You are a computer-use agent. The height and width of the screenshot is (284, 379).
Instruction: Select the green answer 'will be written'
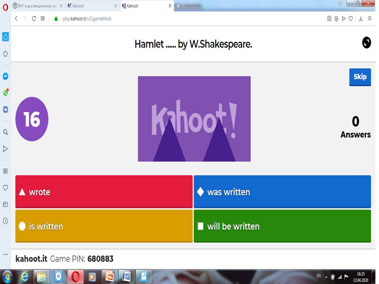click(x=282, y=226)
